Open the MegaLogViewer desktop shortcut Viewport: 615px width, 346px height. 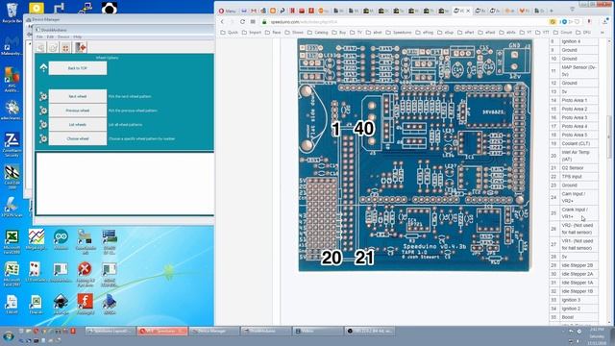pos(37,239)
